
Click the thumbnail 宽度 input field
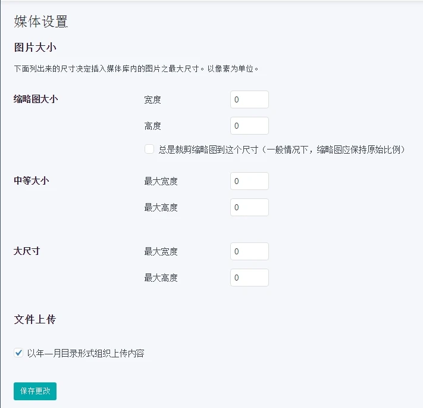click(x=249, y=99)
